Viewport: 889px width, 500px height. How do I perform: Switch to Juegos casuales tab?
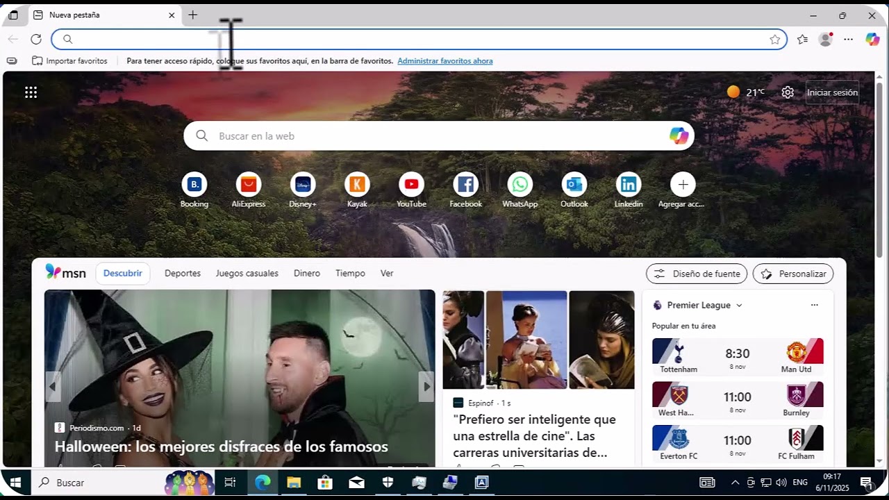pyautogui.click(x=247, y=274)
